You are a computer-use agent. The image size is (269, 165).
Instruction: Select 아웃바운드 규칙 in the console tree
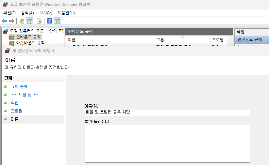coord(30,43)
